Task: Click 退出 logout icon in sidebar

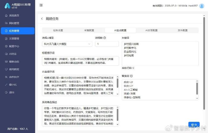Action: pos(6,92)
